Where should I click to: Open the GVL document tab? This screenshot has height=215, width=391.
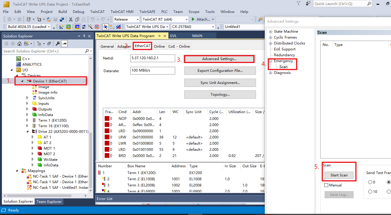coord(173,36)
